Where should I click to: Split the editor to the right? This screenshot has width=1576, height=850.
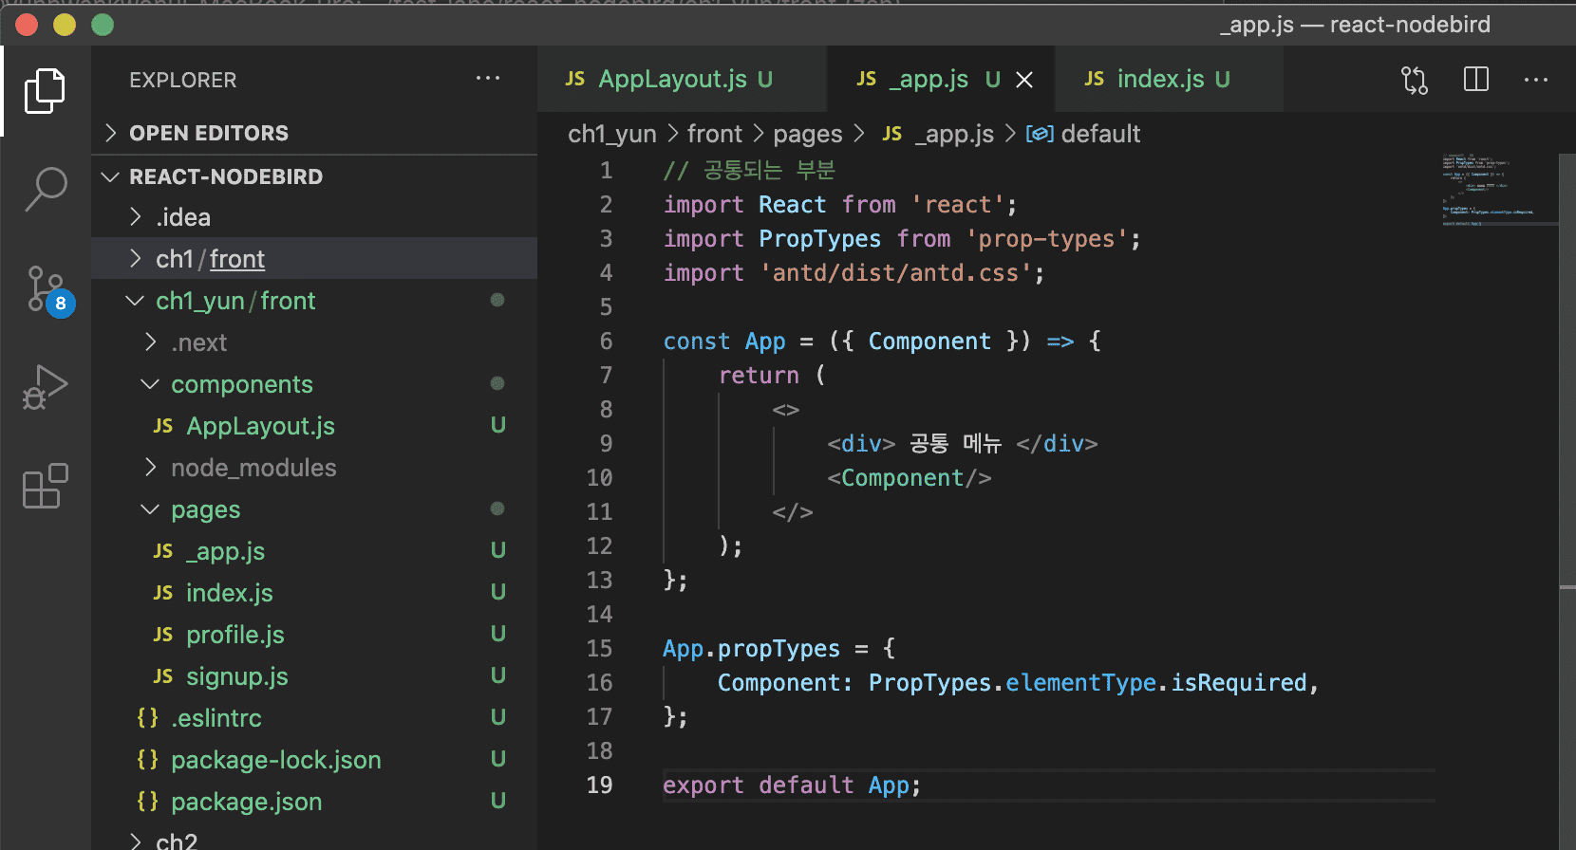click(x=1476, y=80)
